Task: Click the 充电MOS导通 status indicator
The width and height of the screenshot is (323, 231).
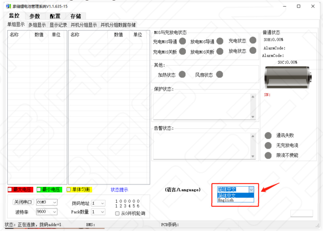Action: [183, 41]
